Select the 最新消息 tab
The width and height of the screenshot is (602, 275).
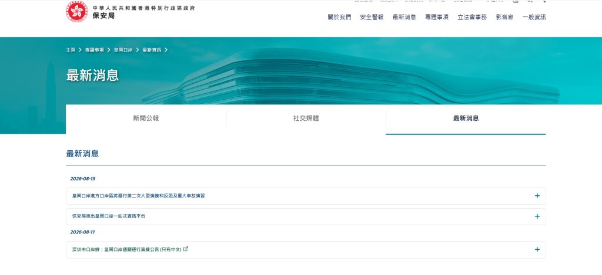tap(466, 118)
